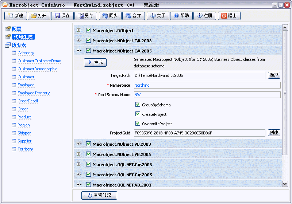Expand Macrobject.NObject.VB.2003 section
292x204 pixels.
click(x=78, y=144)
